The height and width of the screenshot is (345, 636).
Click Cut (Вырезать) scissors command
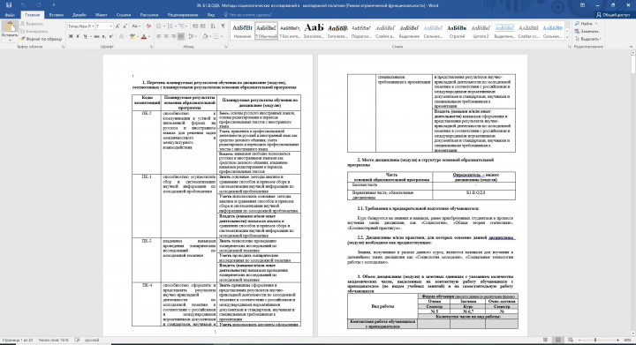32,24
